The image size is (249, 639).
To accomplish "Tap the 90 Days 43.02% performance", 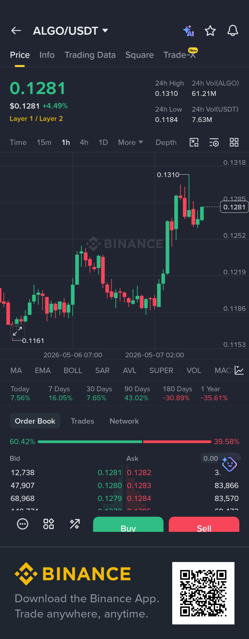I will (137, 394).
